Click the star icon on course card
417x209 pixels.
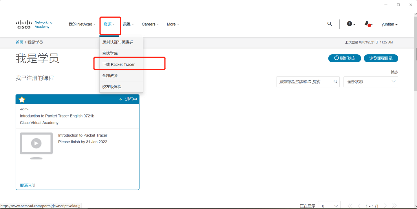click(22, 100)
